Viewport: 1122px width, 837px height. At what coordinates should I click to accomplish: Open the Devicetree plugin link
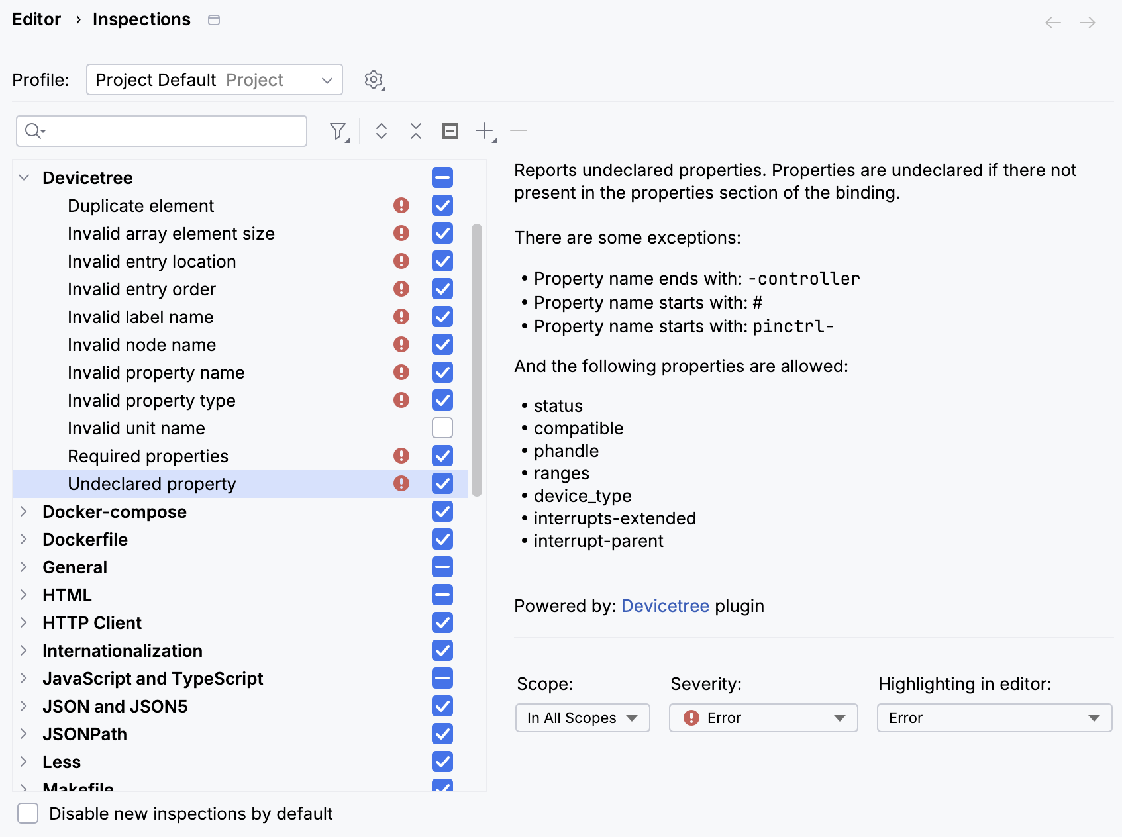664,605
